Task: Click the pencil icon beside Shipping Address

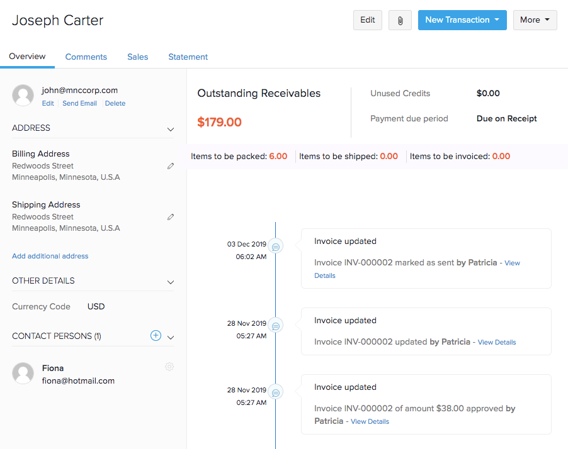Action: (x=170, y=216)
